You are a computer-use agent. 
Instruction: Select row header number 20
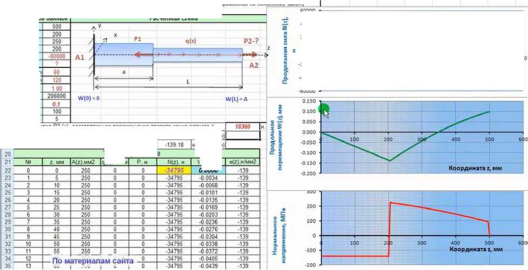[6, 154]
